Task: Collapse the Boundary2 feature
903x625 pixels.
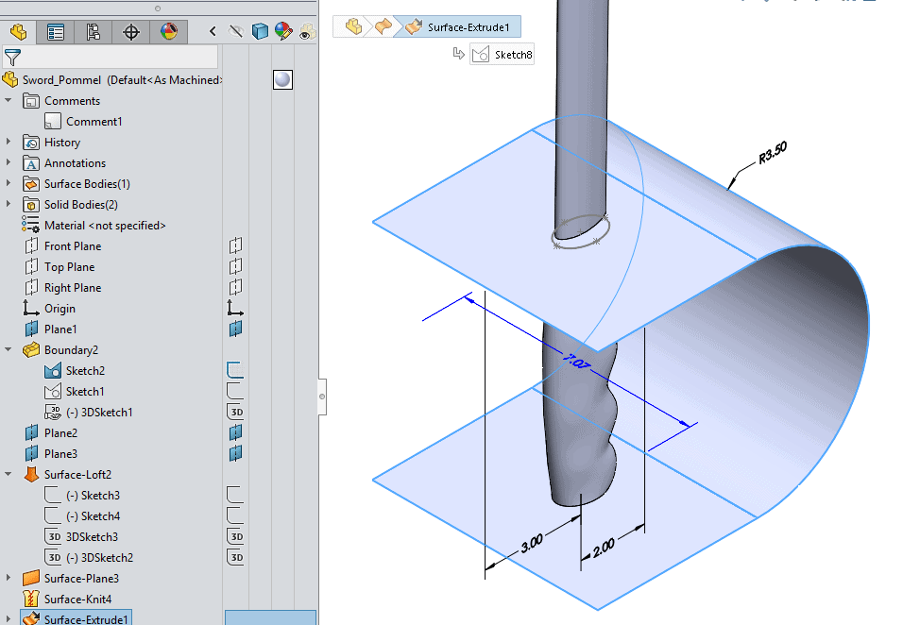Action: tap(9, 350)
